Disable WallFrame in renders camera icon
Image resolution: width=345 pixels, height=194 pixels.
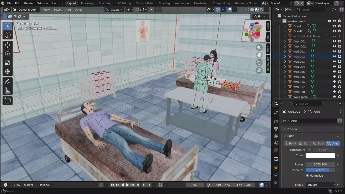[x=340, y=97]
